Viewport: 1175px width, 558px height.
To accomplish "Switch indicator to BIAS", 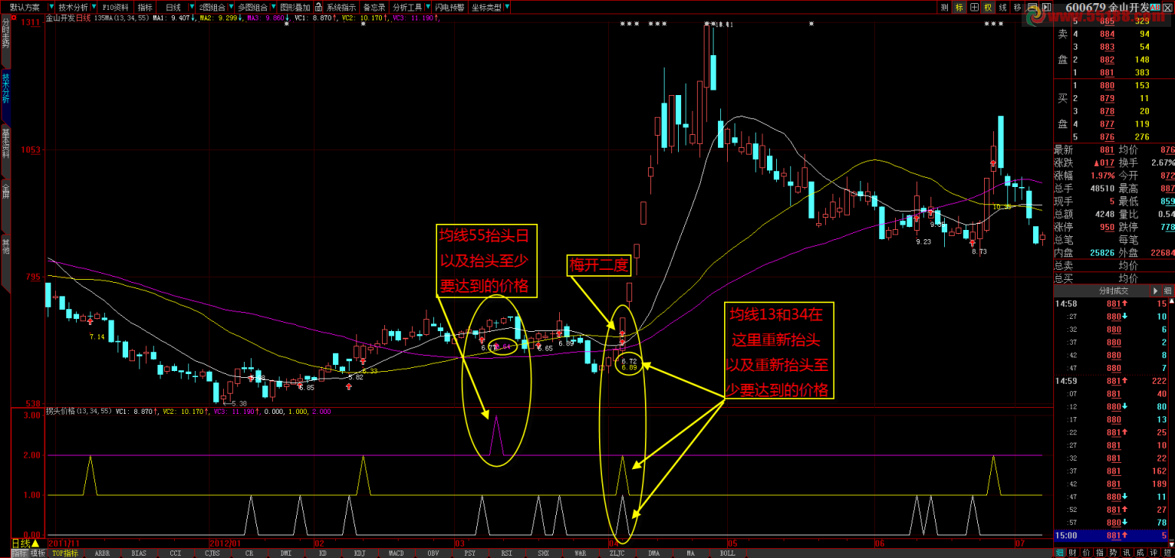I will tap(139, 553).
